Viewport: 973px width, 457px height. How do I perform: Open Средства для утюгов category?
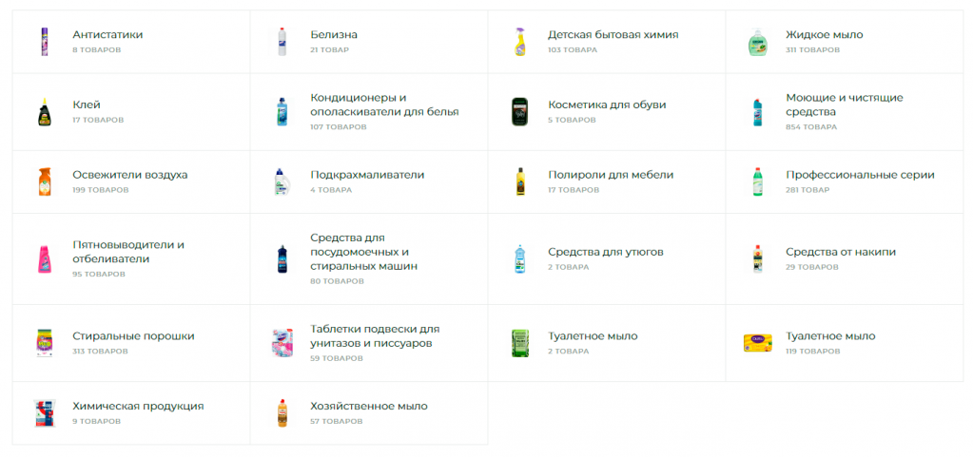[605, 252]
